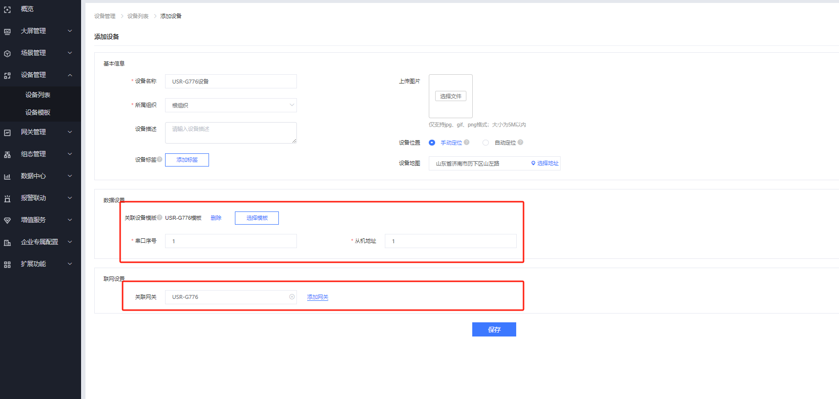This screenshot has width=839, height=399.
Task: Select the 手动定位 radio button
Action: [432, 143]
